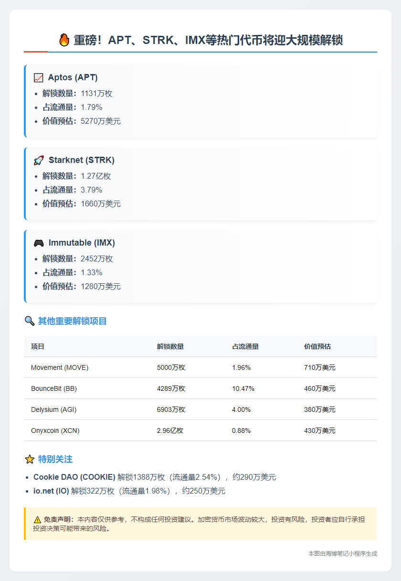Select the Onyxcoin (XCN) row name

click(x=55, y=430)
